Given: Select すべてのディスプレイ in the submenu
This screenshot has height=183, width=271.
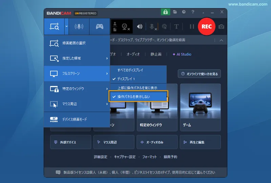Looking at the screenshot, I should pos(138,70).
